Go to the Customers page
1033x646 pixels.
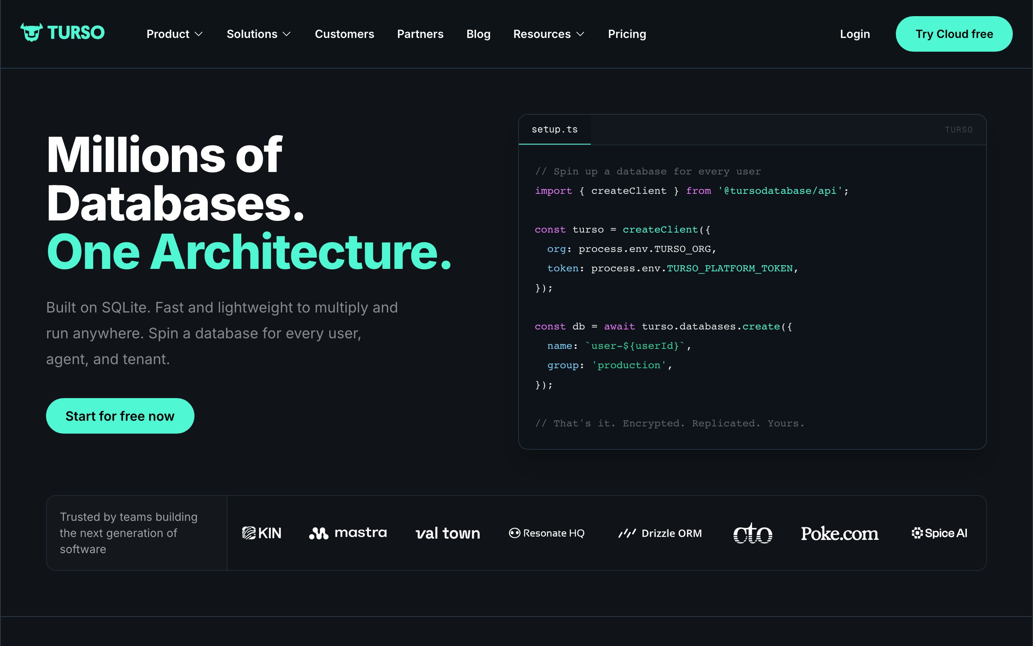(345, 34)
